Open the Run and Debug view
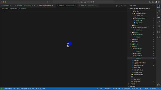 tap(158, 22)
